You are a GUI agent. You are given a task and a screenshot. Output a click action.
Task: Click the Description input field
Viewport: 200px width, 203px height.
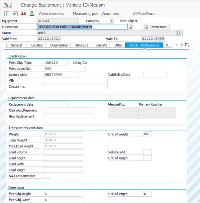(82, 27)
